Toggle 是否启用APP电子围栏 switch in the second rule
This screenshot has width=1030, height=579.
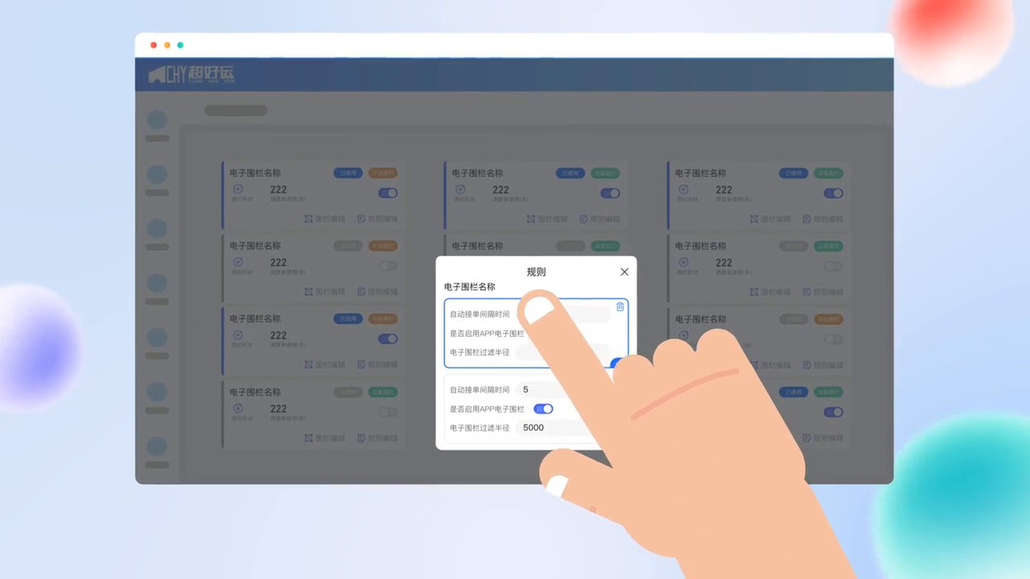point(543,409)
